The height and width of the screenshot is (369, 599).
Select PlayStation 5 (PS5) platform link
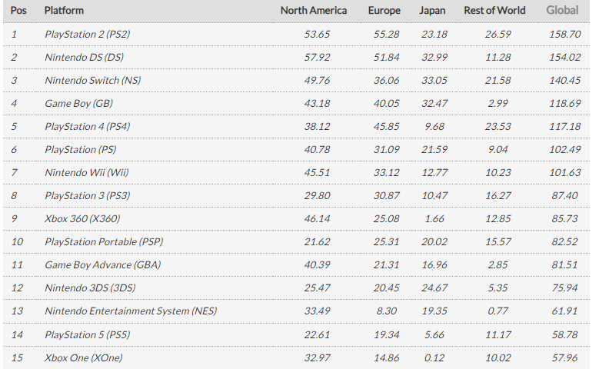click(x=87, y=334)
